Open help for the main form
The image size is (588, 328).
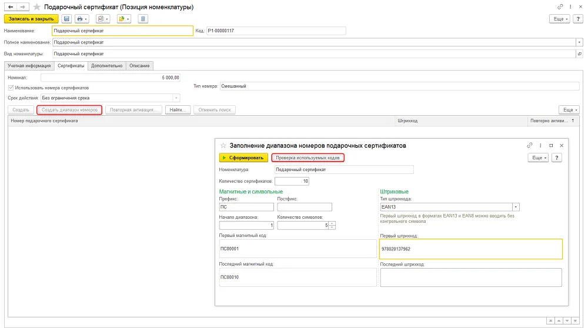578,19
